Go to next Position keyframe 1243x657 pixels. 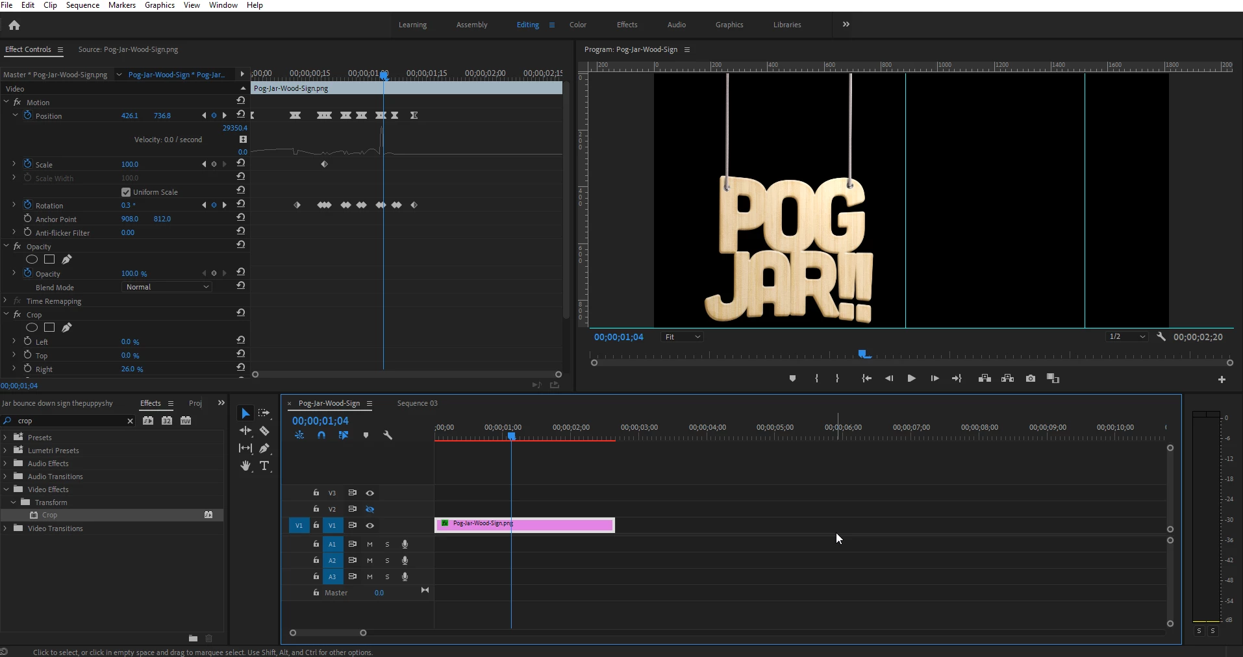pyautogui.click(x=225, y=116)
